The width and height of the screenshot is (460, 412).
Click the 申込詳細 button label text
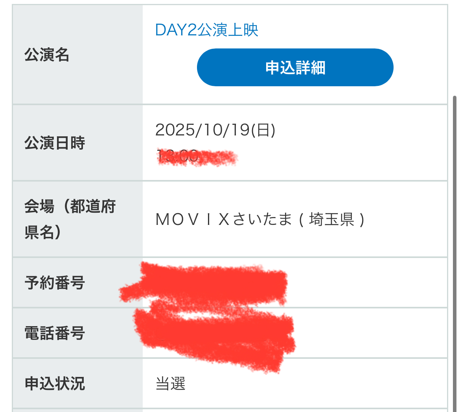coord(295,68)
